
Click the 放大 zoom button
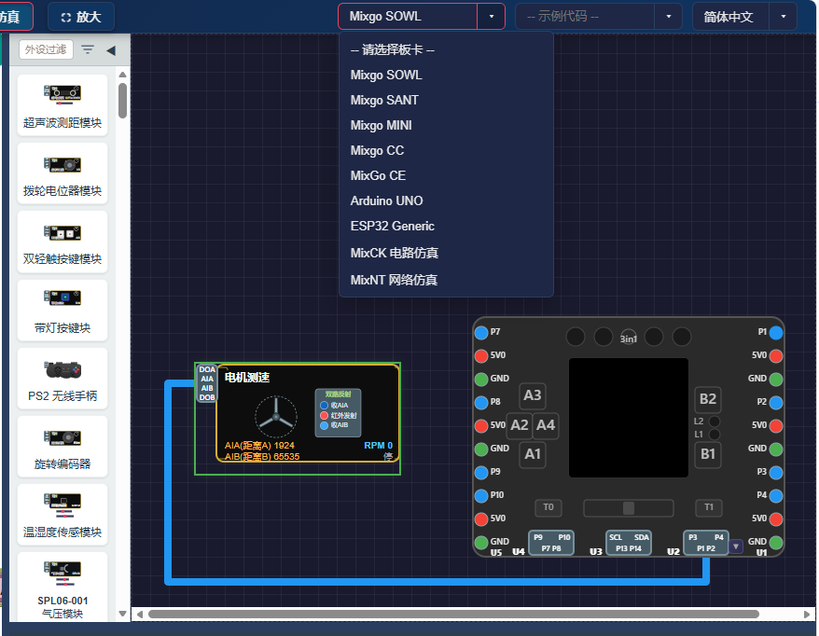point(81,17)
